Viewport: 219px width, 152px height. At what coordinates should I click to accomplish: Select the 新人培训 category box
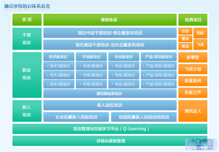click(x=27, y=111)
